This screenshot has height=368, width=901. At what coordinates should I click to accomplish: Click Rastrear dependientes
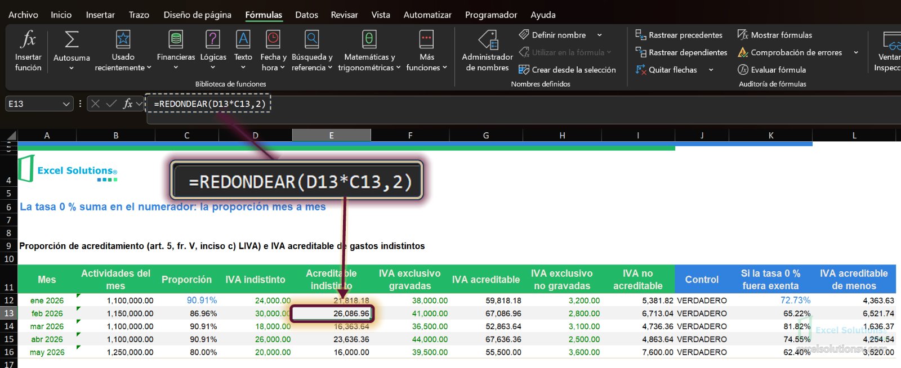681,52
